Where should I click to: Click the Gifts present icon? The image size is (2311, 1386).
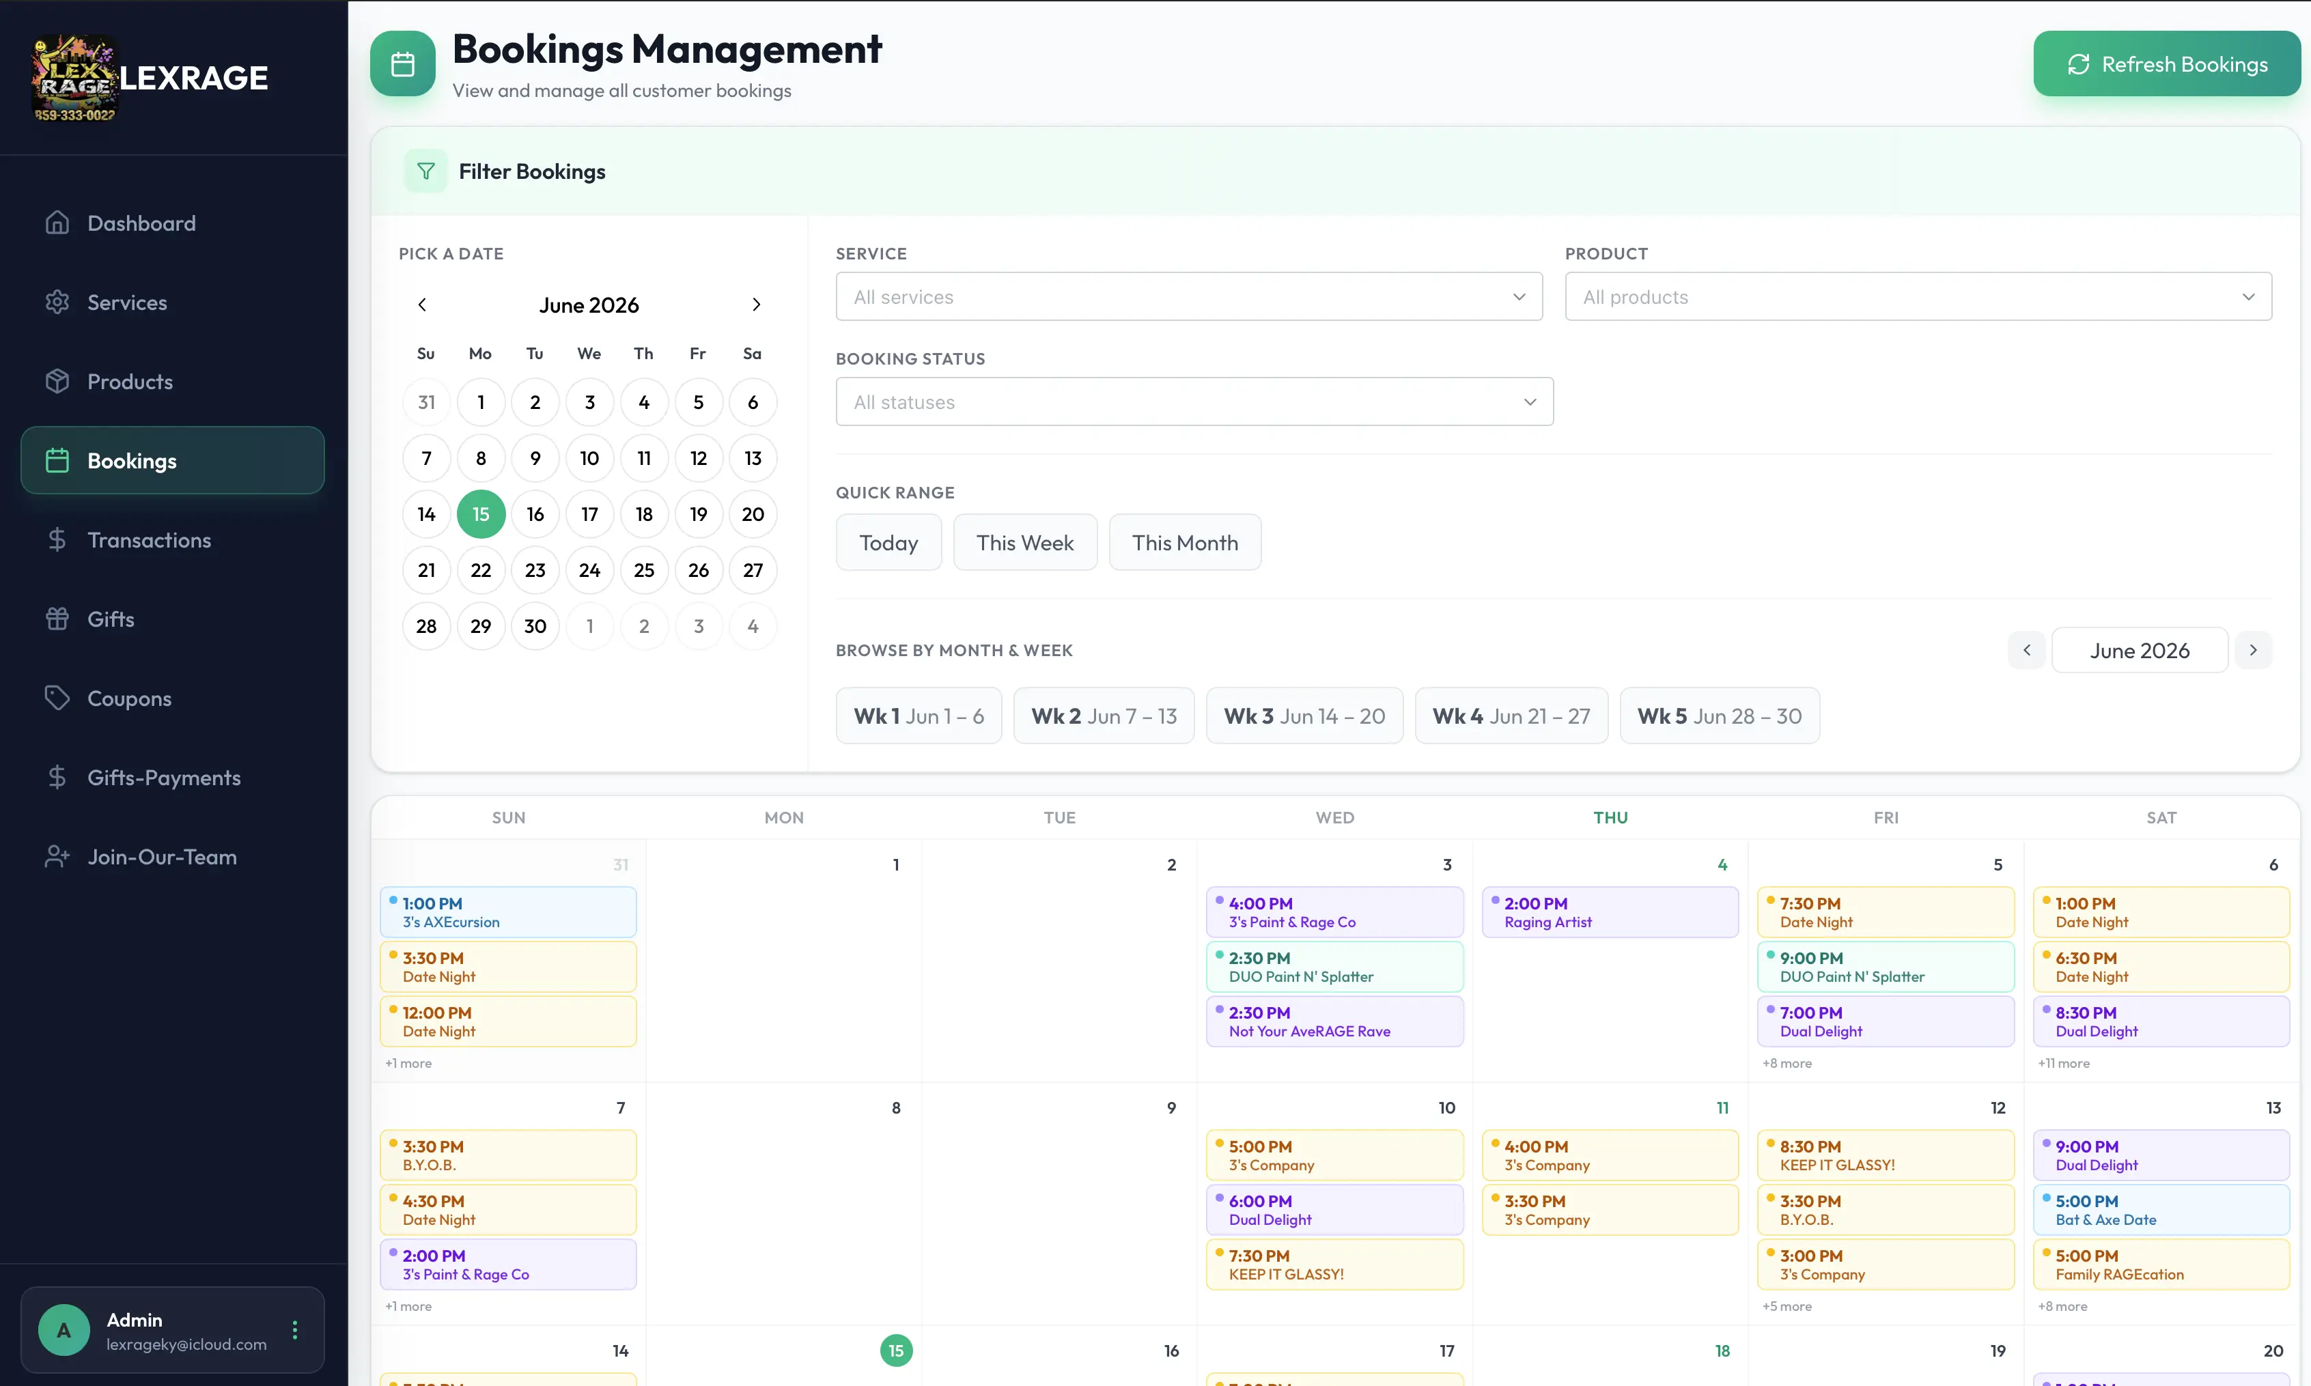click(57, 619)
